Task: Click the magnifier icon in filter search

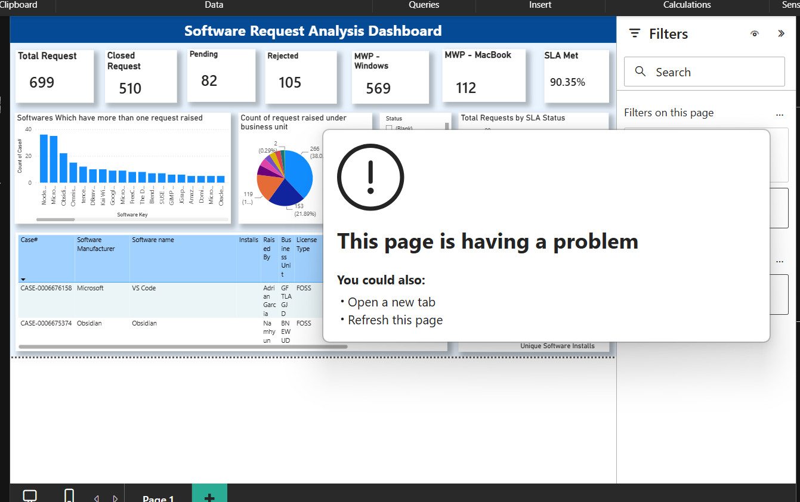Action: pos(641,72)
